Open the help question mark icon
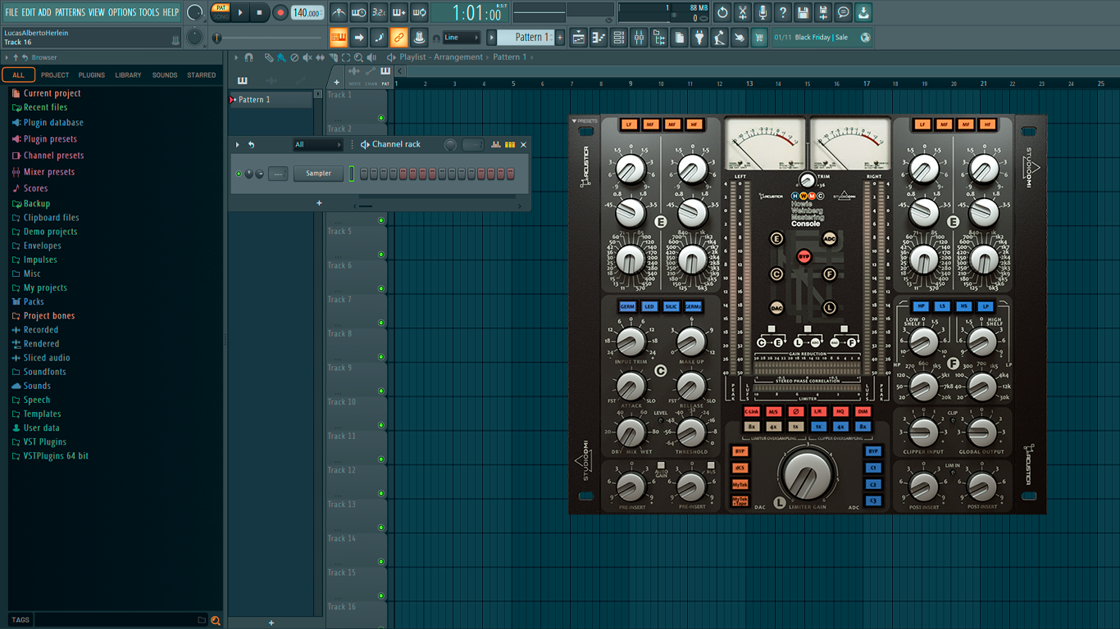This screenshot has height=629, width=1120. pyautogui.click(x=783, y=12)
